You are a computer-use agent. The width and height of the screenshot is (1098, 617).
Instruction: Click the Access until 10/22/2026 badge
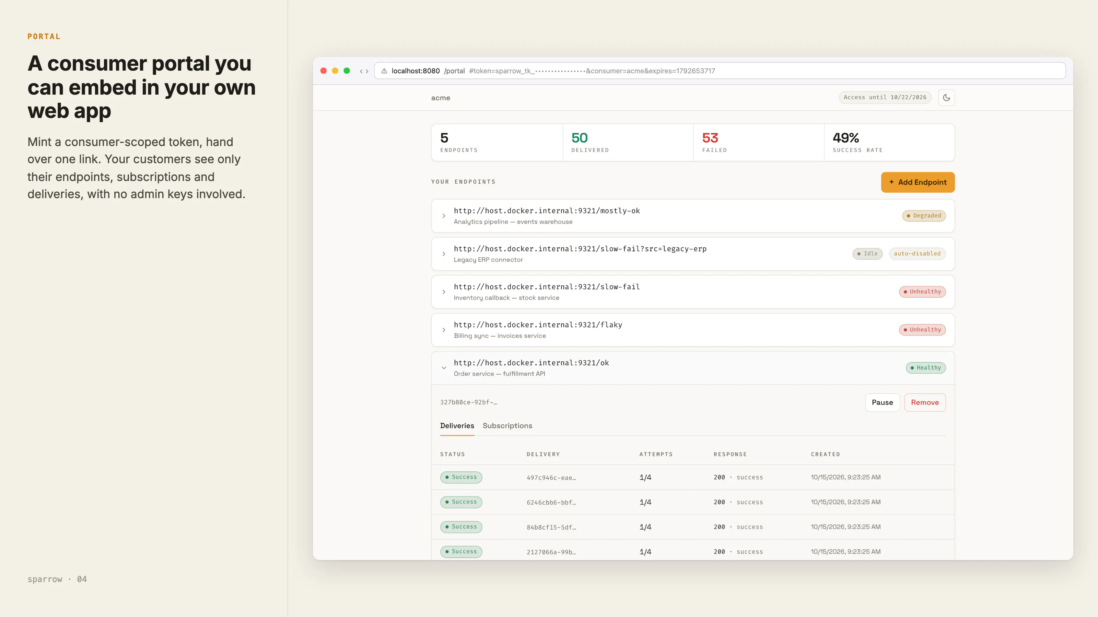pos(885,97)
